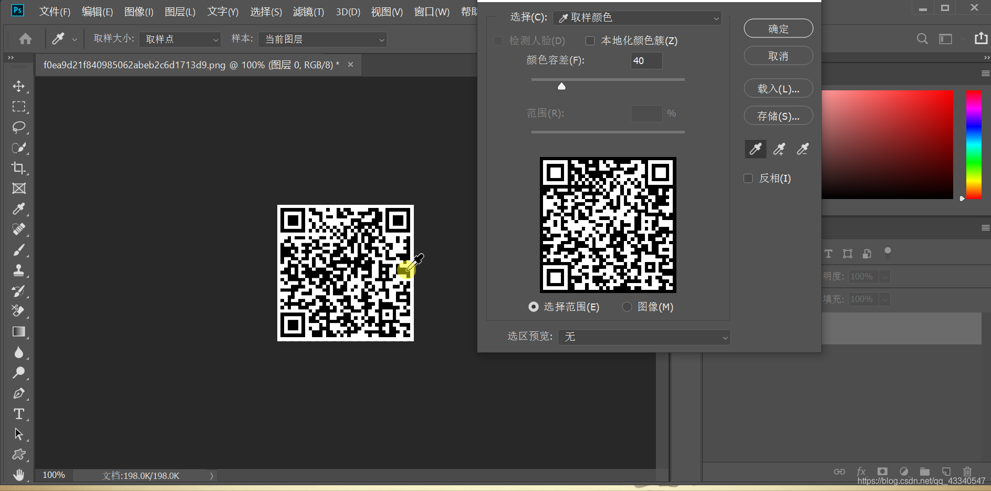Screen dimensions: 991x491
Task: Select the Spot Healing Brush tool
Action: [19, 229]
